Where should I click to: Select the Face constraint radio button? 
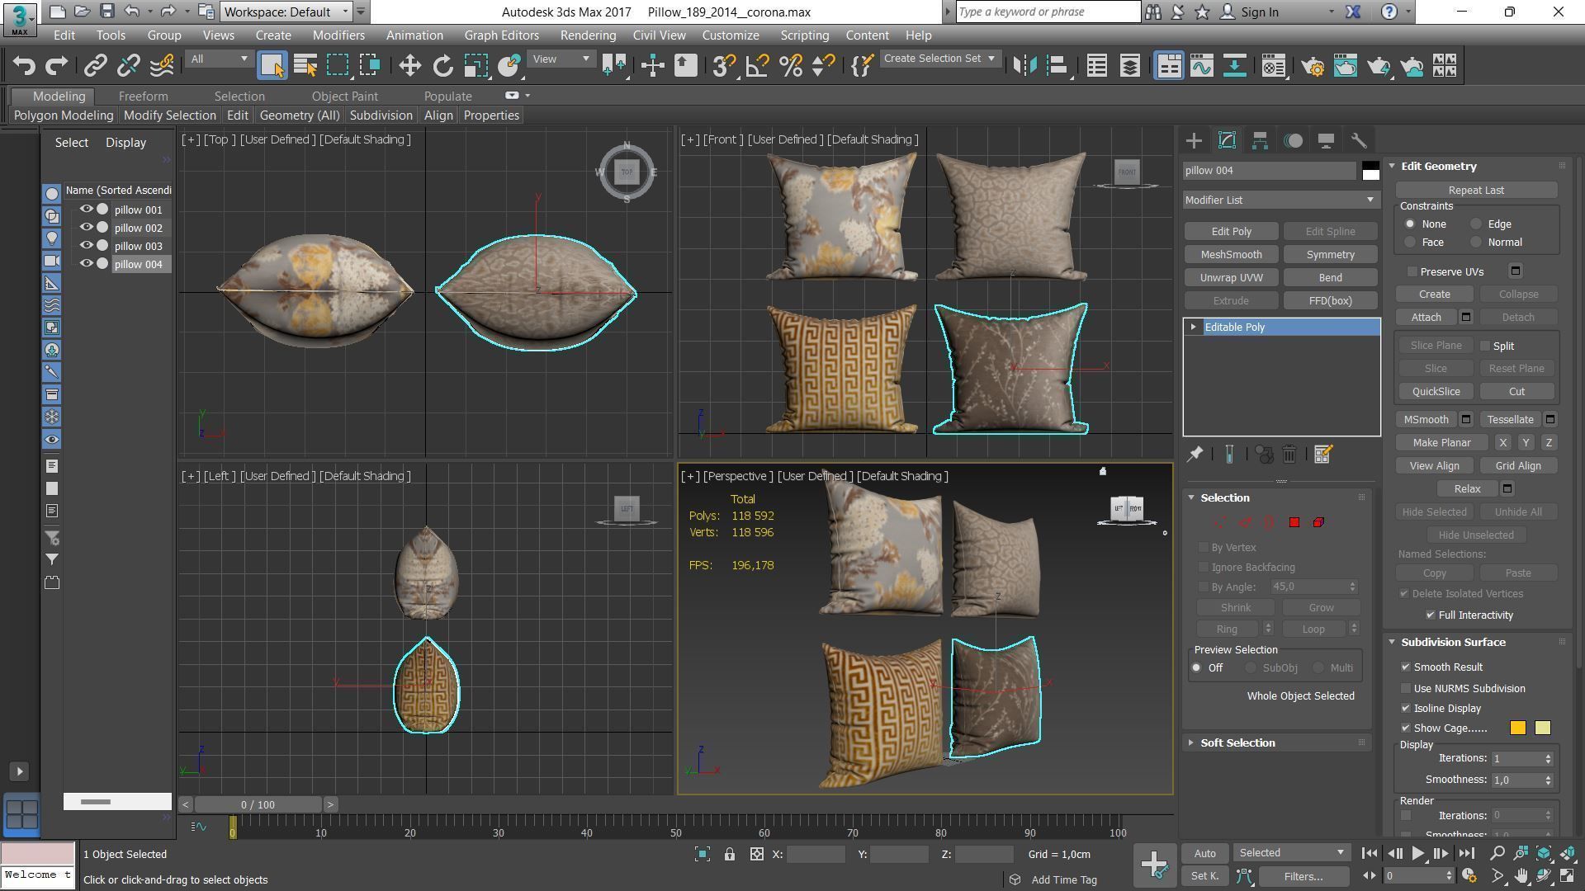pos(1410,243)
